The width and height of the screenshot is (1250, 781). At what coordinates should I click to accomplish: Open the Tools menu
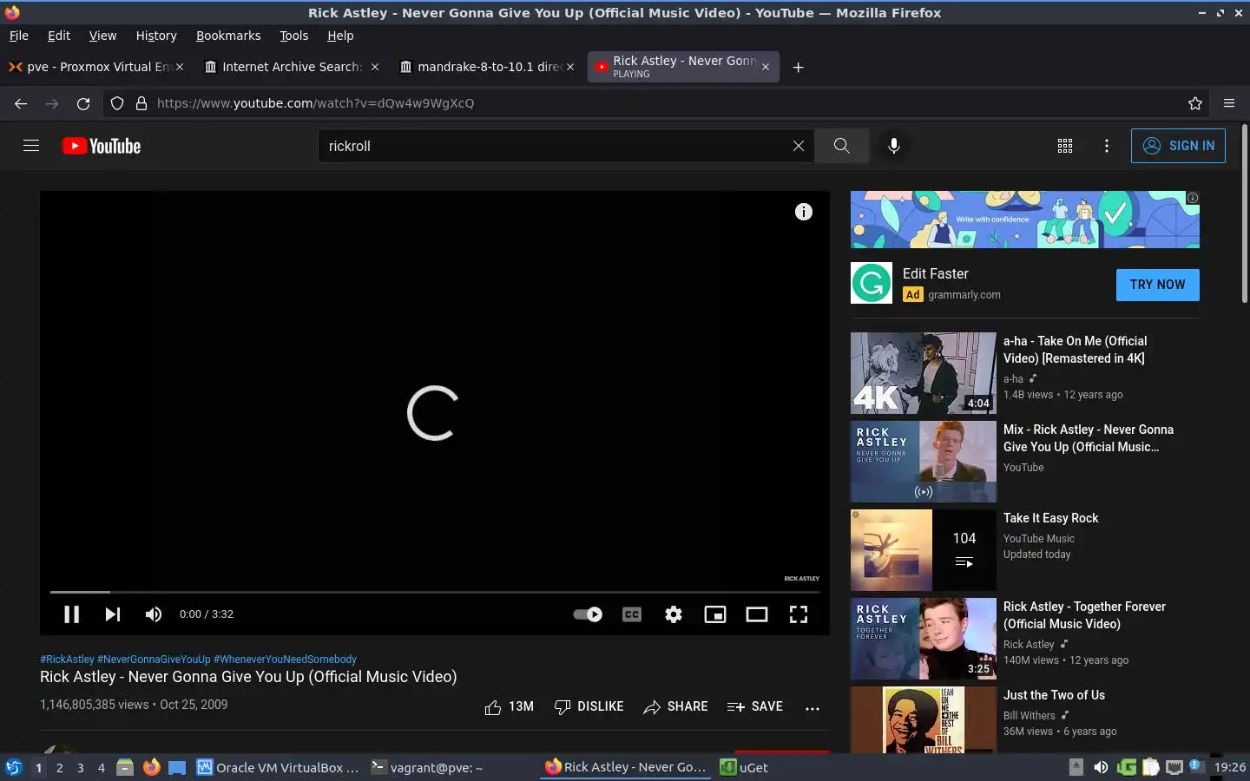[x=293, y=36]
